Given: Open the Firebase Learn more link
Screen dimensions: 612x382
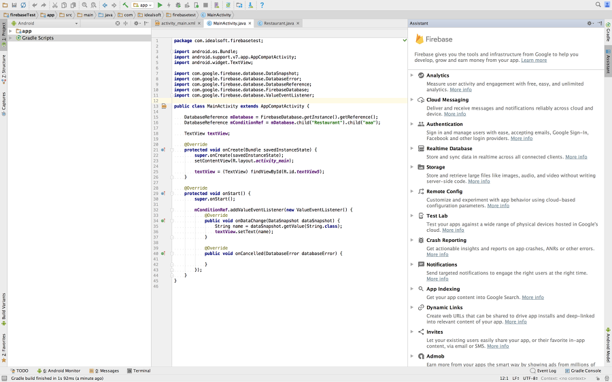Looking at the screenshot, I should (534, 60).
